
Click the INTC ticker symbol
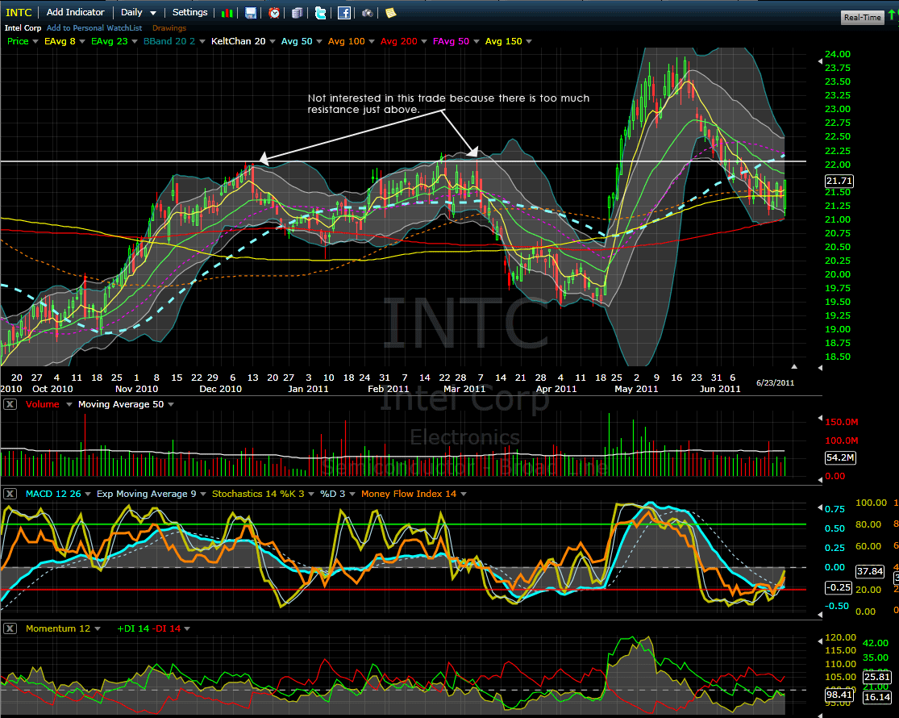[x=19, y=12]
